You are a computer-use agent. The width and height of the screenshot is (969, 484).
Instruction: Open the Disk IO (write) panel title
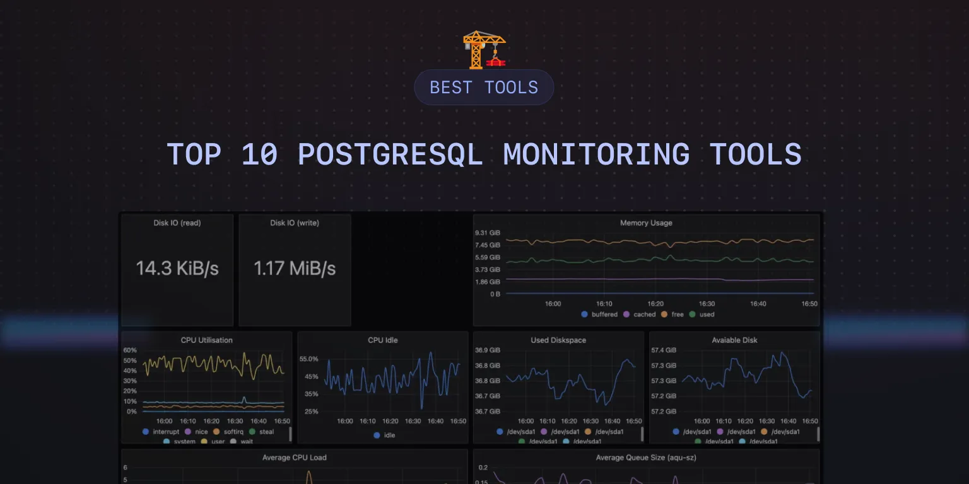tap(295, 223)
